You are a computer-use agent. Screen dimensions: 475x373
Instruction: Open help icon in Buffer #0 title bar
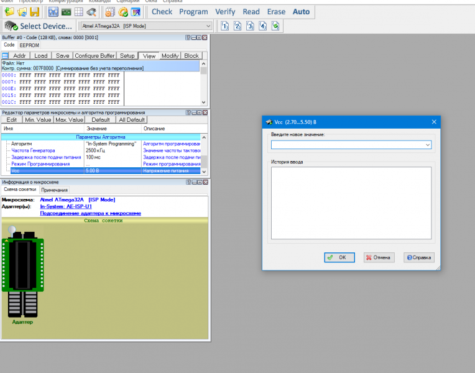[x=188, y=37]
